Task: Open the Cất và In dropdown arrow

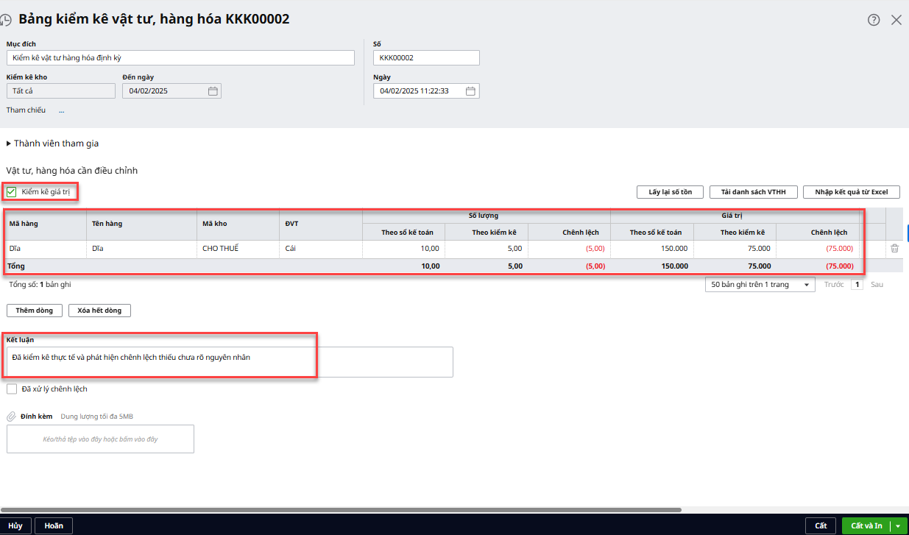Action: click(898, 525)
